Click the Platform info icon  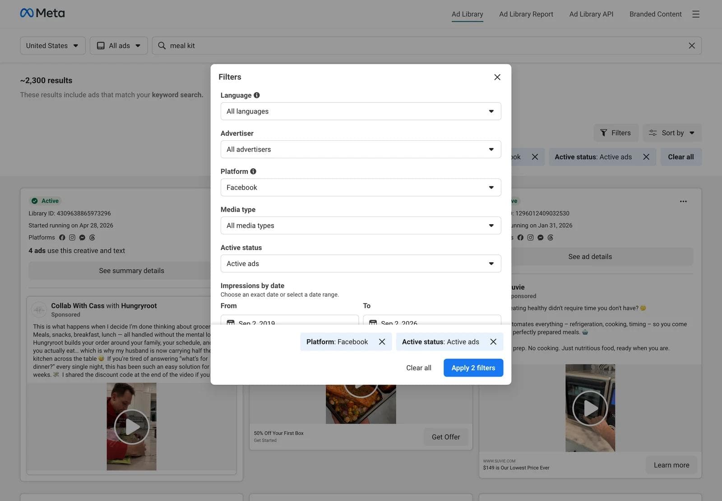[x=253, y=171]
